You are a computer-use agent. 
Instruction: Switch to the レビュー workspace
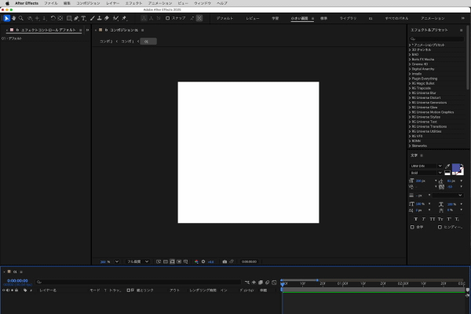click(x=253, y=18)
